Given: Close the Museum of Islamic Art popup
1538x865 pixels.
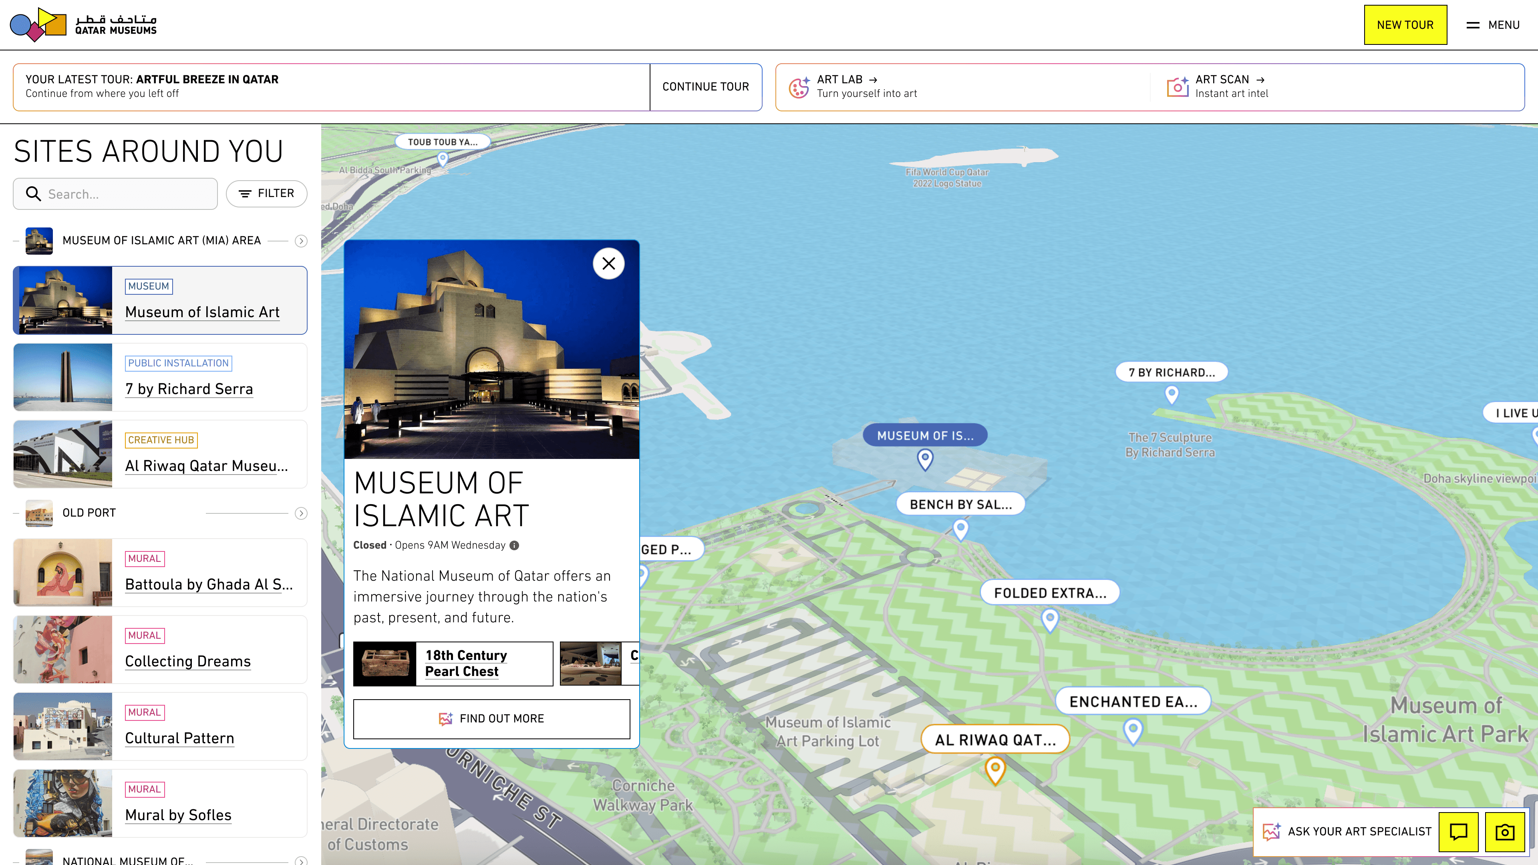Looking at the screenshot, I should click(x=608, y=263).
